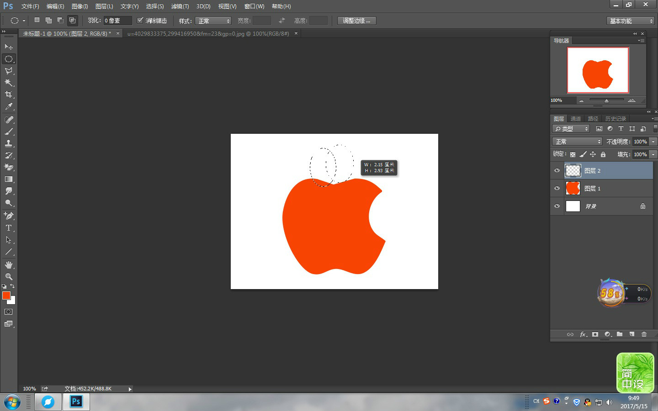The image size is (658, 411).
Task: Open the 样式 style dropdown
Action: click(213, 21)
